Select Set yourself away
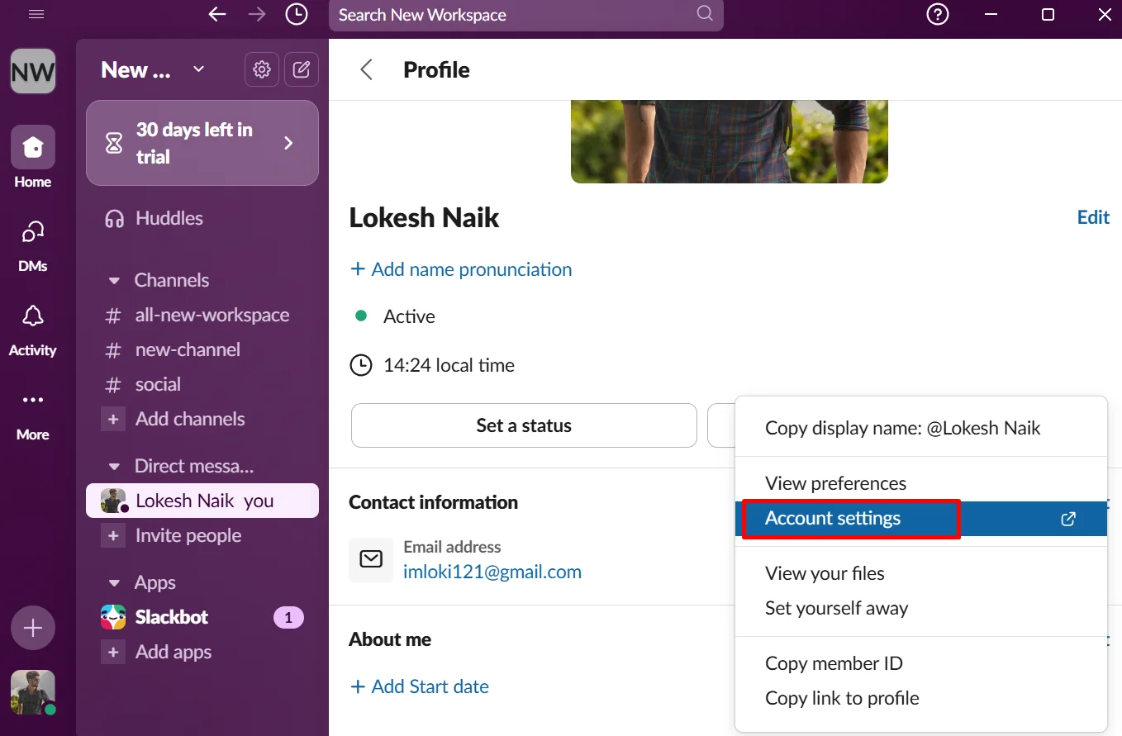Viewport: 1122px width, 736px height. (921, 608)
